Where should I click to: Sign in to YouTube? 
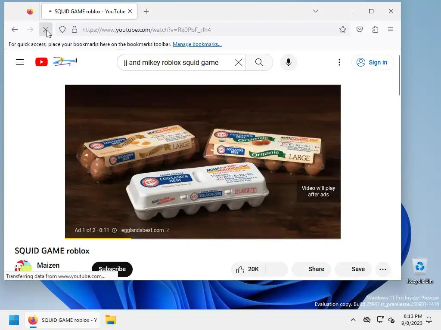[x=372, y=62]
